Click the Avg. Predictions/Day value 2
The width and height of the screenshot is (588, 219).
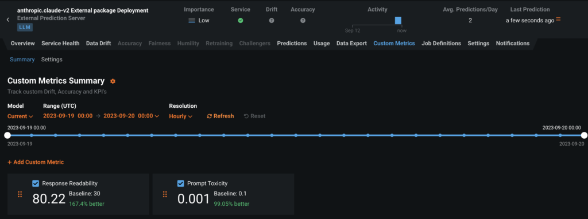pyautogui.click(x=470, y=21)
